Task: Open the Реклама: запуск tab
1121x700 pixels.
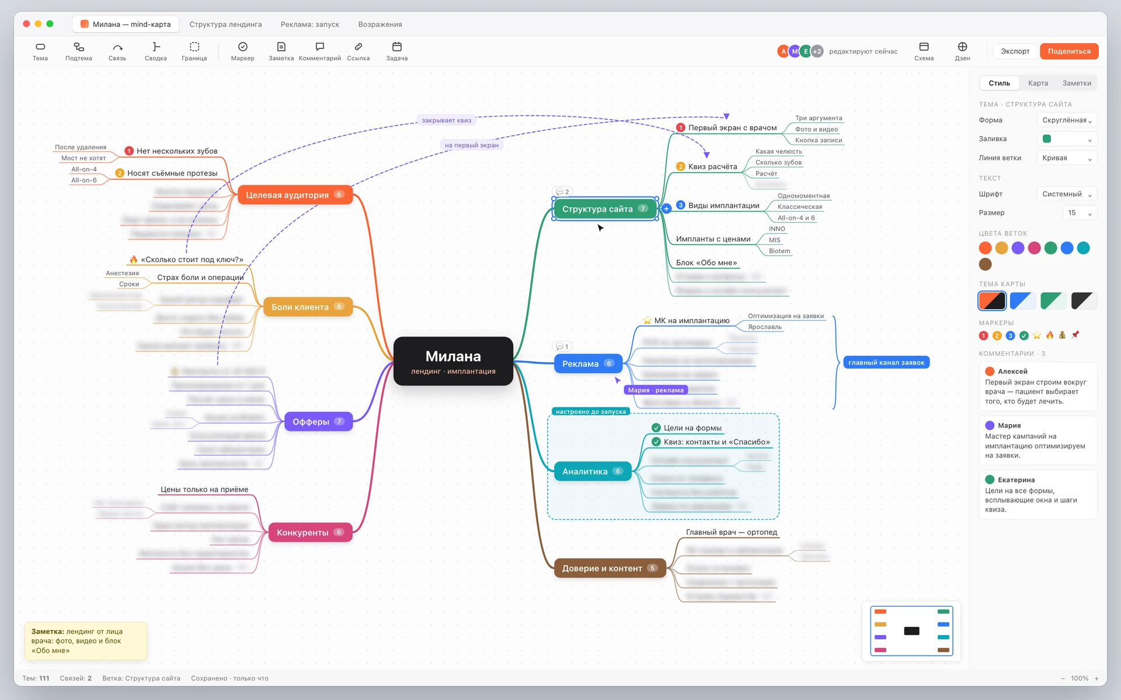Action: [x=310, y=24]
